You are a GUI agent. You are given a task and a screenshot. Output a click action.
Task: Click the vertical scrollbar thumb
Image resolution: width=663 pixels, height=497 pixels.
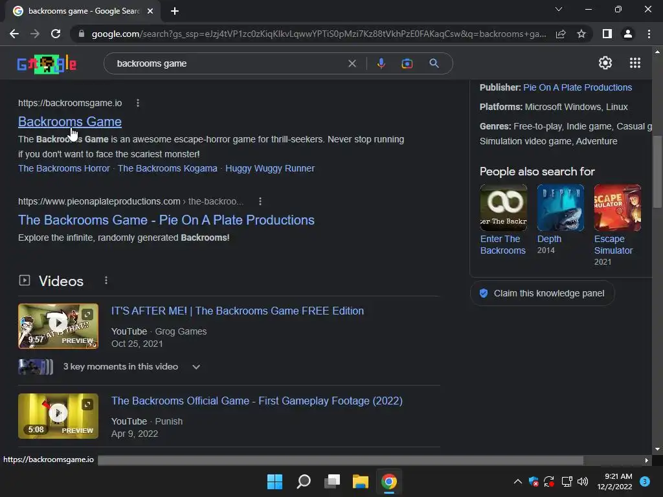[657, 171]
